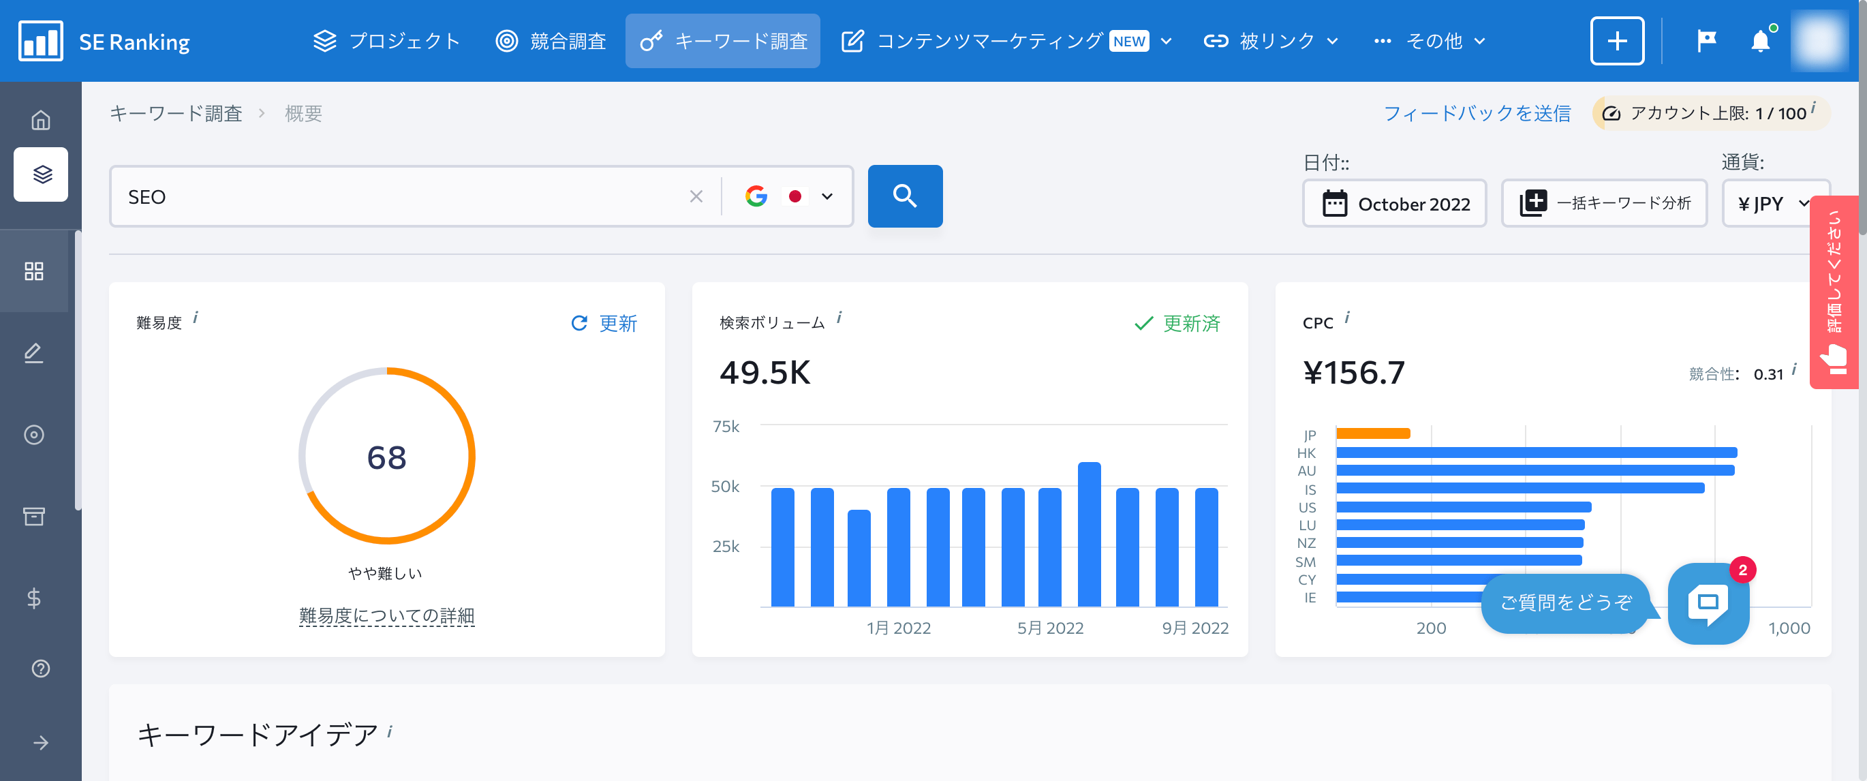The image size is (1867, 781).
Task: Click the tallest bar in search volume chart
Action: [1089, 534]
